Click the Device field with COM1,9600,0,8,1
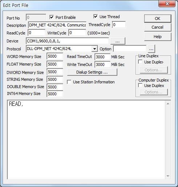This screenshot has width=178, height=187. coord(67,41)
